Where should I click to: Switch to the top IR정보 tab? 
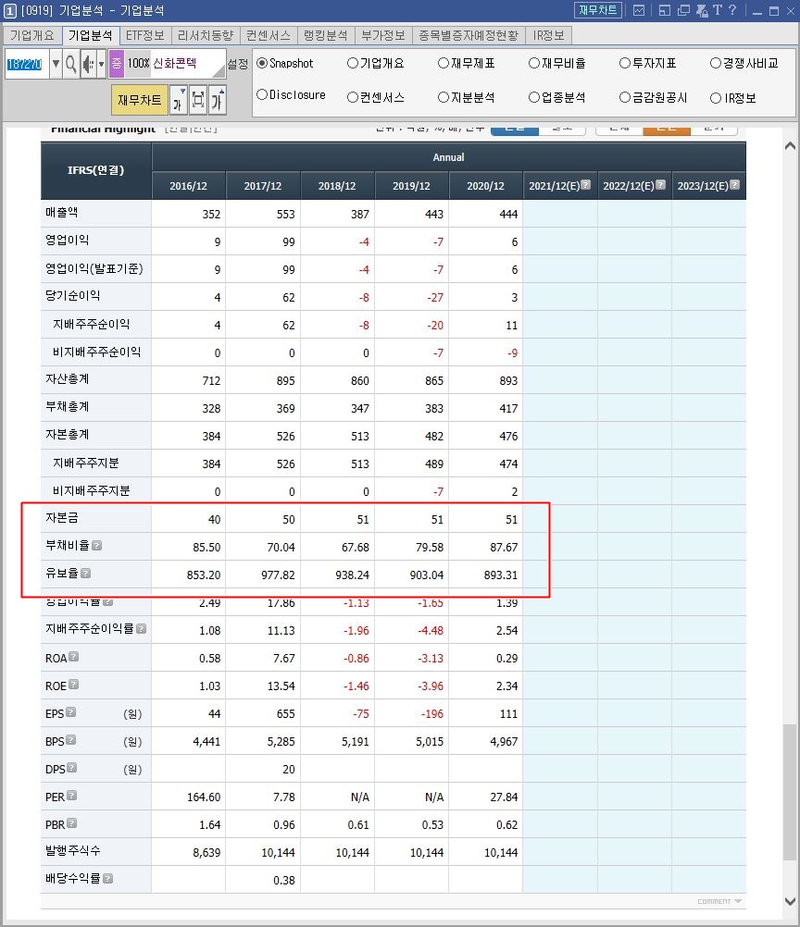click(x=548, y=35)
